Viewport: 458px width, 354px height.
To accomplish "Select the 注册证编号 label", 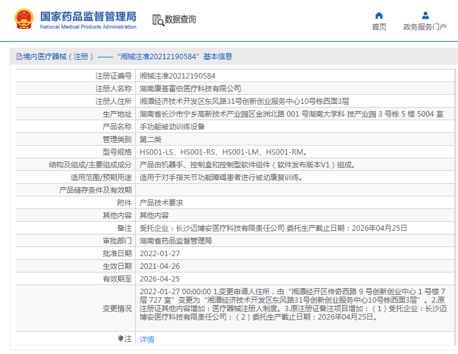I will 113,76.
